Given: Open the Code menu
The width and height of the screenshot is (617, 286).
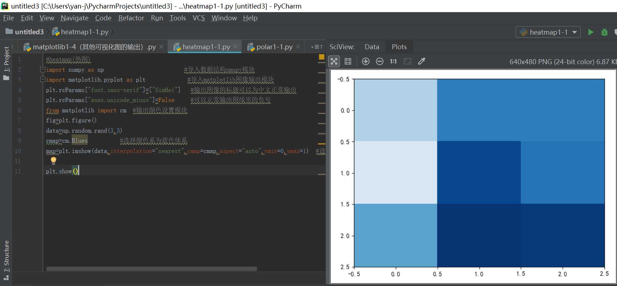Looking at the screenshot, I should point(103,18).
